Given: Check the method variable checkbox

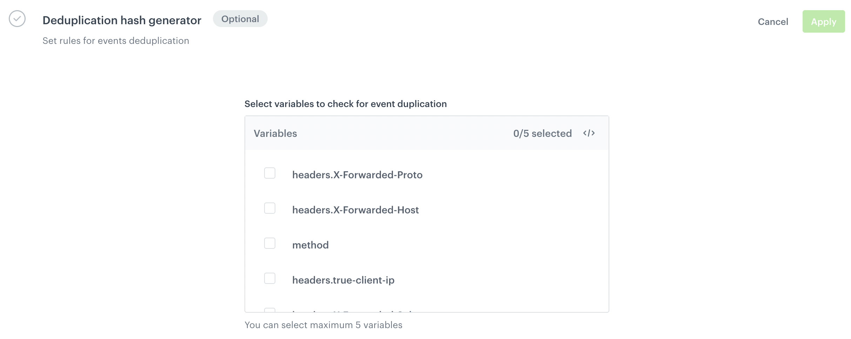Looking at the screenshot, I should (x=269, y=243).
